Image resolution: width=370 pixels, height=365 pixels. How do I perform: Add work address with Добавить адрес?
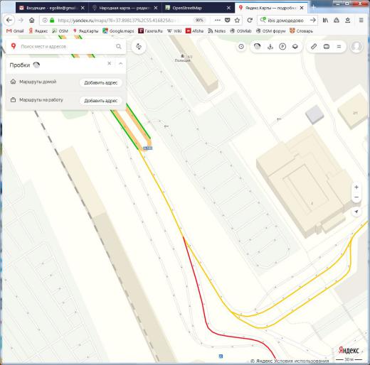[101, 101]
